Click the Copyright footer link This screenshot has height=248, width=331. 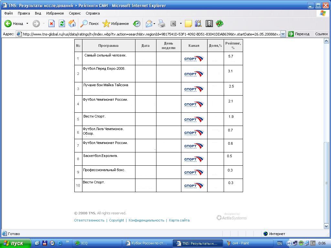tap(116, 220)
